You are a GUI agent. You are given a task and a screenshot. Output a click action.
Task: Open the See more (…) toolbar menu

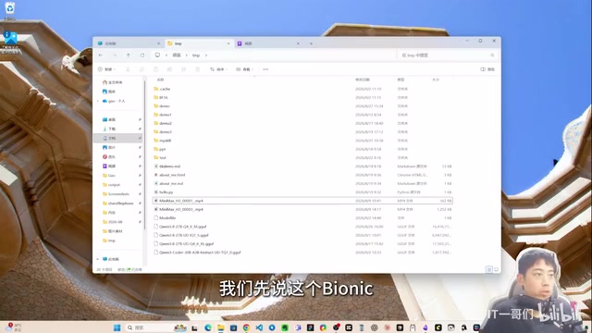pyautogui.click(x=265, y=69)
